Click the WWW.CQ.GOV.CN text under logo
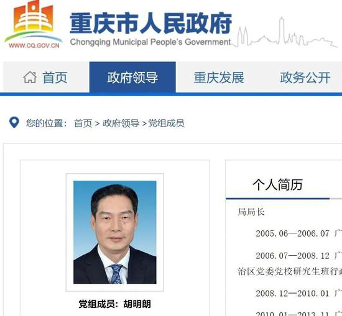 pyautogui.click(x=34, y=45)
